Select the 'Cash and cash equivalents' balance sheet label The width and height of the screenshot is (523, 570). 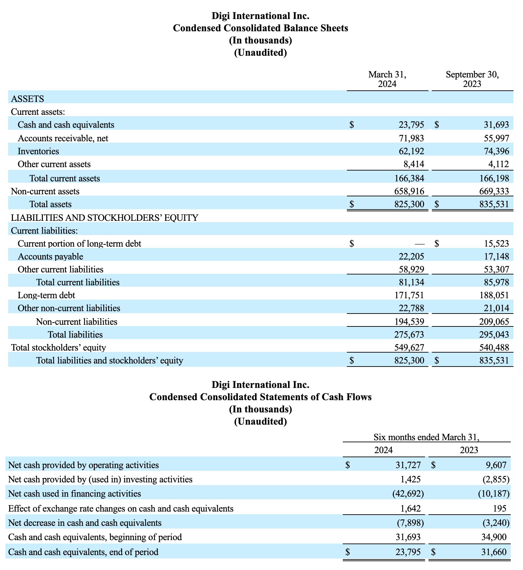coord(66,125)
